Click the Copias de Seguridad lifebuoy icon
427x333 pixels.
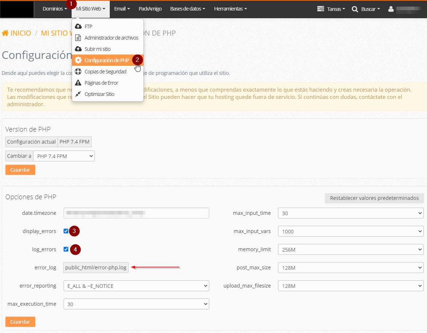tap(78, 72)
